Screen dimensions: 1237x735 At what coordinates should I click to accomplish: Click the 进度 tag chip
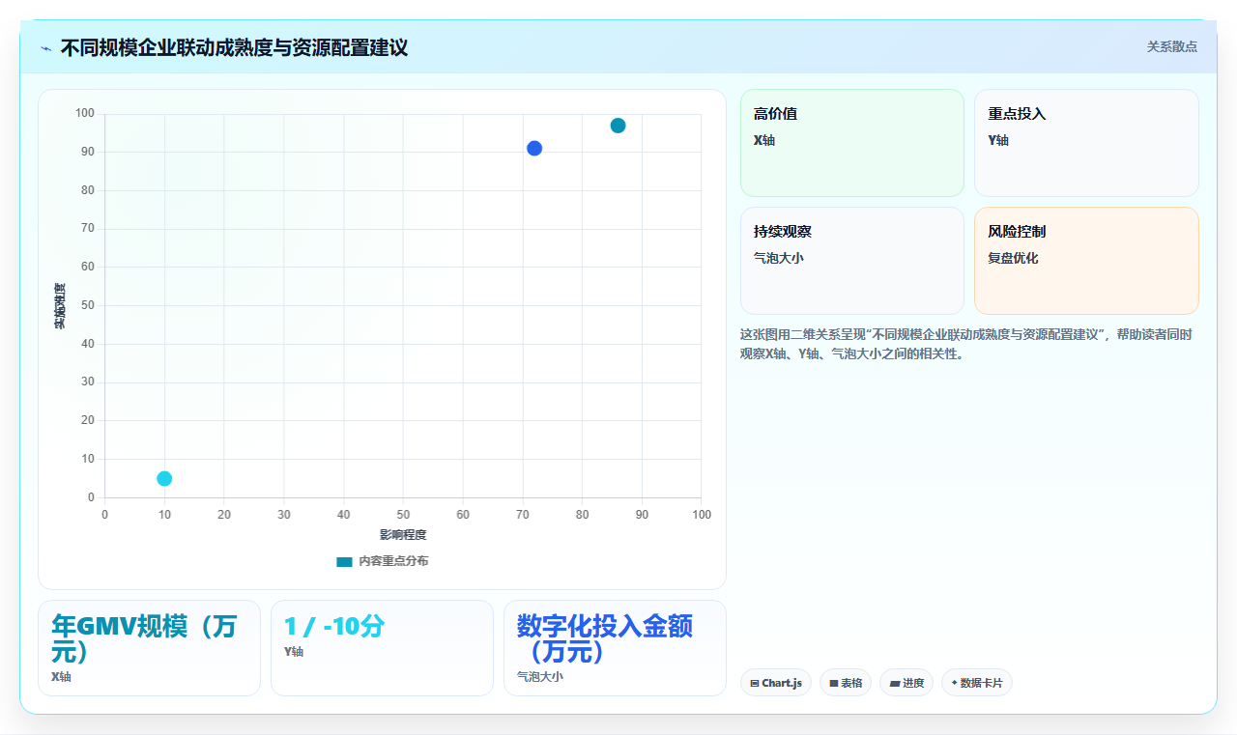[906, 683]
